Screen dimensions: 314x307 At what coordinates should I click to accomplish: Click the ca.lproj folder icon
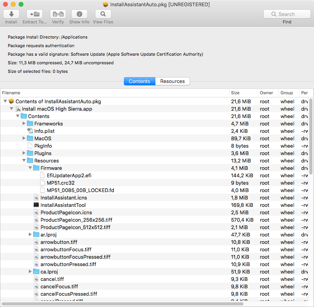[x=36, y=272]
